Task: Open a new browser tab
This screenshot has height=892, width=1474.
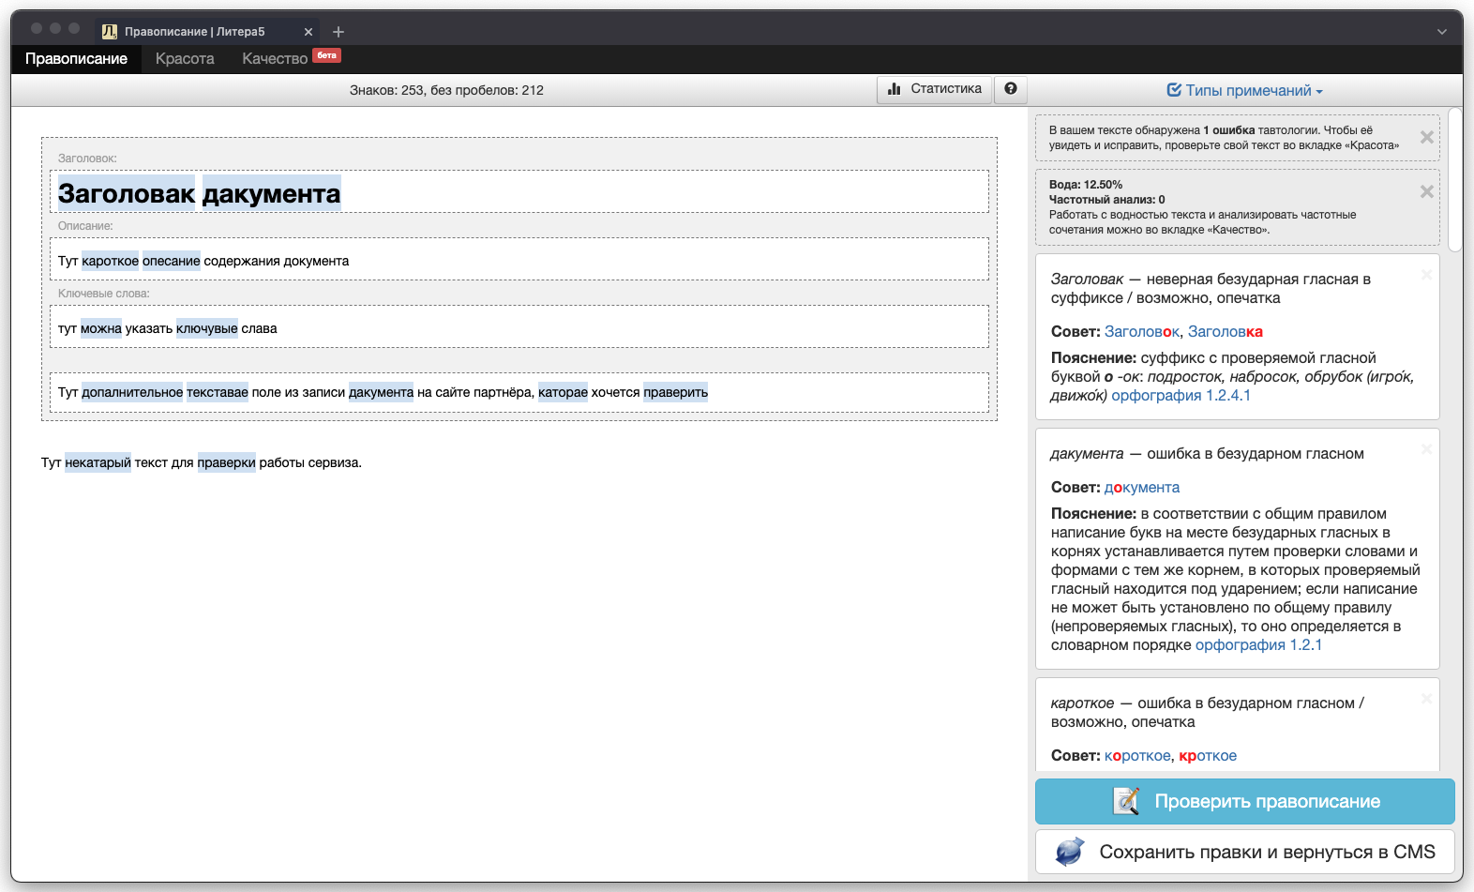Action: [338, 32]
